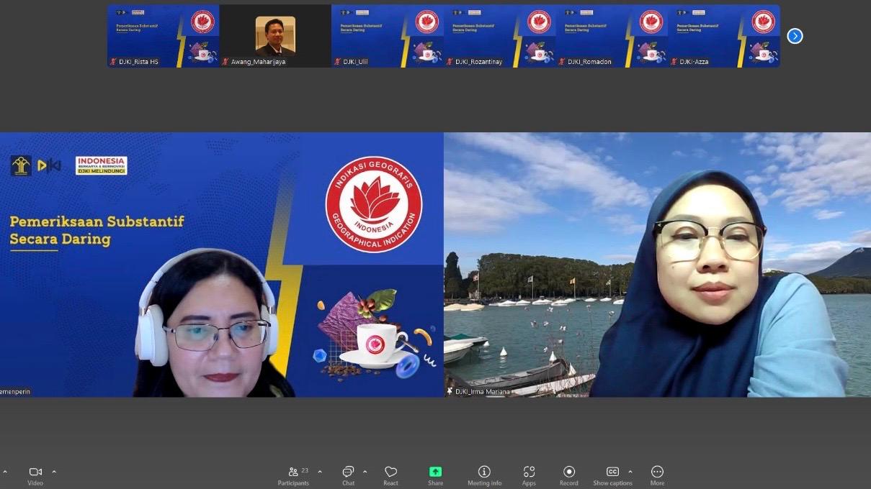The width and height of the screenshot is (871, 489).
Task: Select the DJKI_Rista HS thumbnail
Action: 163,36
